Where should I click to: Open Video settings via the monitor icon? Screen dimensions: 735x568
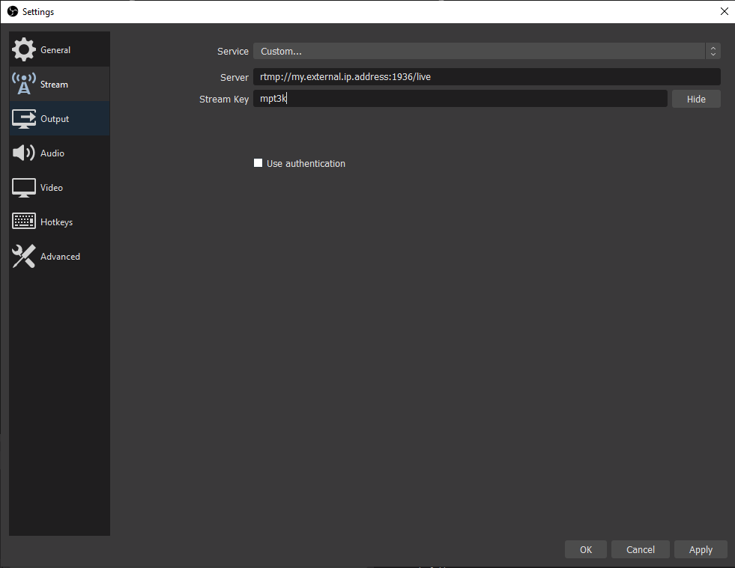click(24, 188)
